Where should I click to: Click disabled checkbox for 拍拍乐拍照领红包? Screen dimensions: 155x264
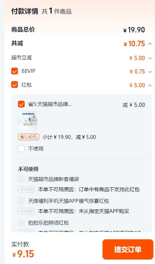[21, 223]
